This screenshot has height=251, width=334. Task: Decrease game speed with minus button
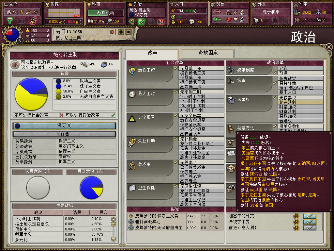tap(129, 32)
